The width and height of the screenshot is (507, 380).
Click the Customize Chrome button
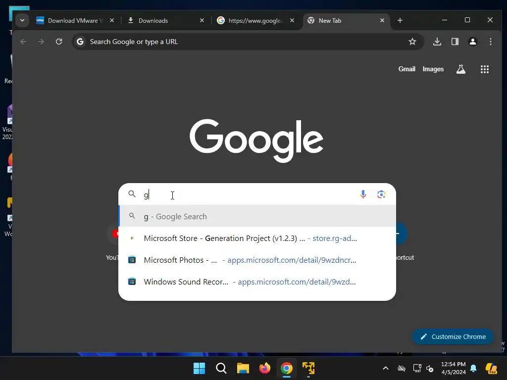pyautogui.click(x=453, y=336)
